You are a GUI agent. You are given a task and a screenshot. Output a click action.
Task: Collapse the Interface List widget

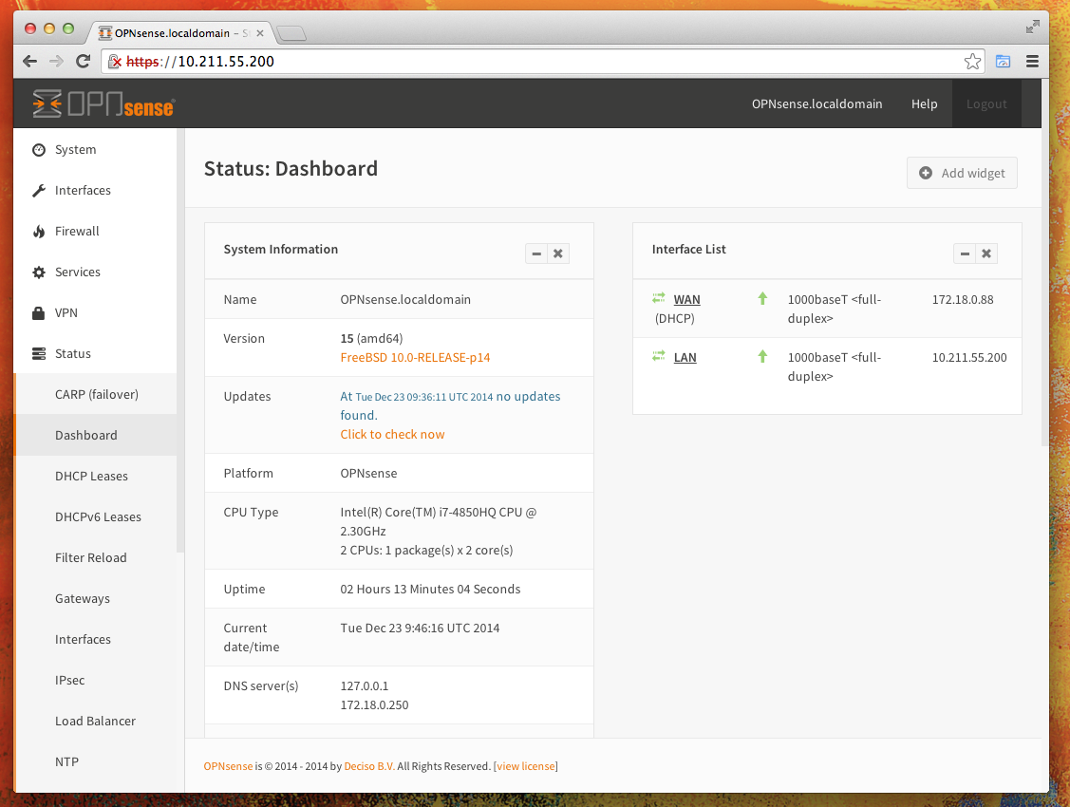point(965,253)
